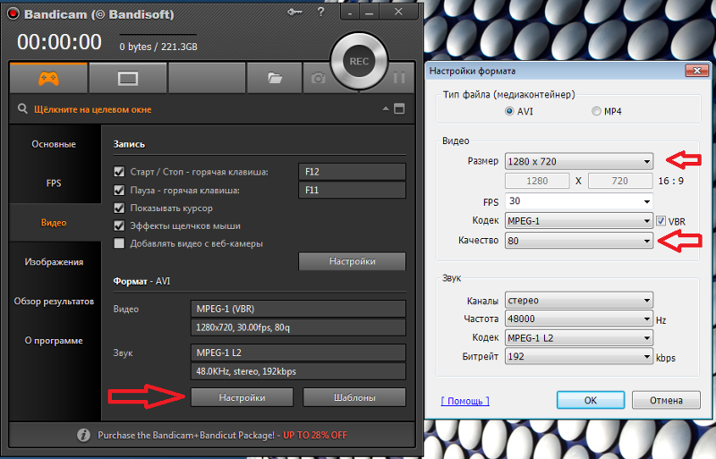Open the Основные settings tab
This screenshot has width=716, height=459.
pyautogui.click(x=54, y=144)
